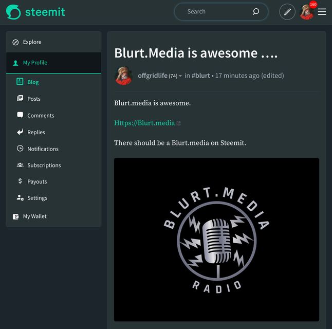
Task: Click the Comments speech bubble icon
Action: pos(20,115)
